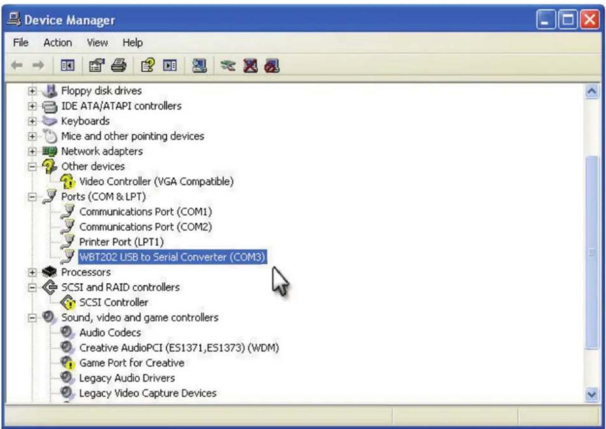Click the vertical scrollbar thumb
The height and width of the screenshot is (429, 606).
tap(592, 252)
